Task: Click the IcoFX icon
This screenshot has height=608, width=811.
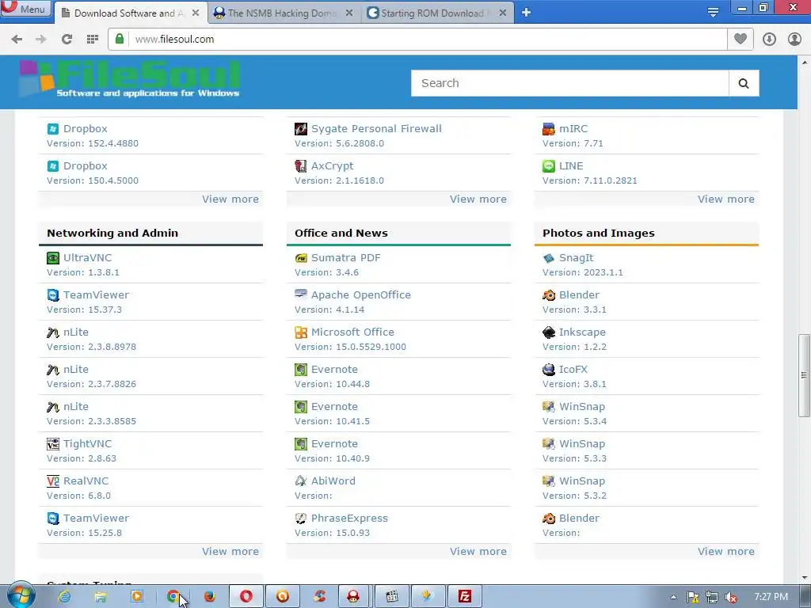Action: pos(548,370)
